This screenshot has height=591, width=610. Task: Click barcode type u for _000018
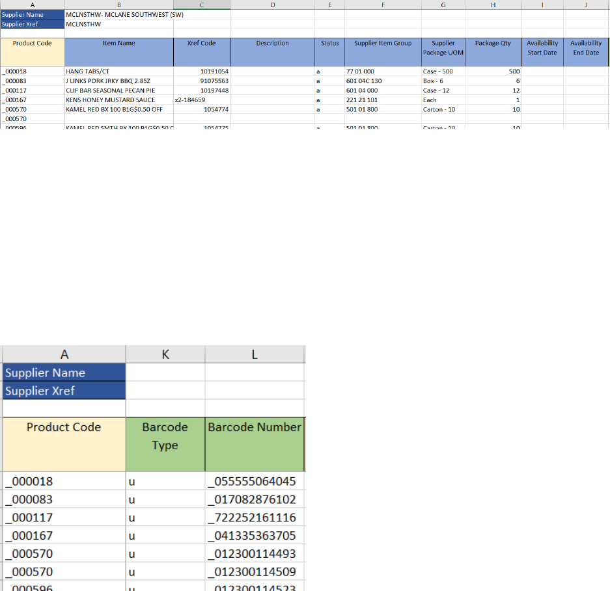pyautogui.click(x=165, y=481)
